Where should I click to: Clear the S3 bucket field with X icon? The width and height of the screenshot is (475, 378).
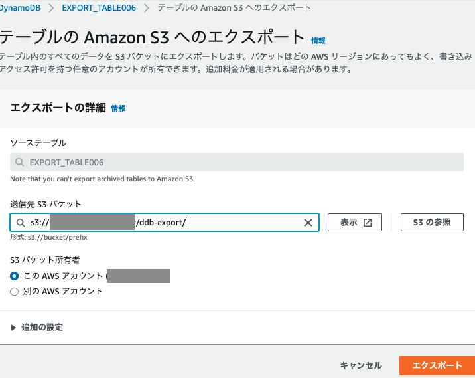pyautogui.click(x=308, y=223)
